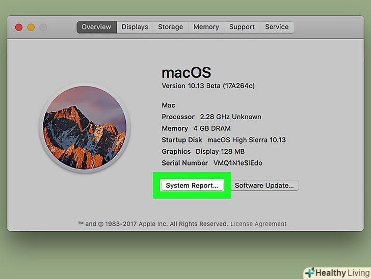Open the License Agreement link
The image size is (371, 279).
pyautogui.click(x=258, y=224)
